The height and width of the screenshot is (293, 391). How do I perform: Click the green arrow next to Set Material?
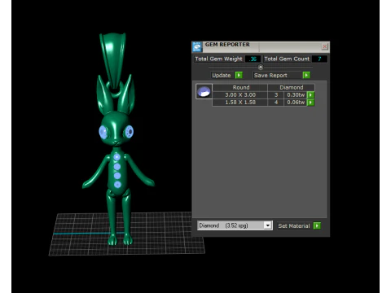click(x=317, y=225)
